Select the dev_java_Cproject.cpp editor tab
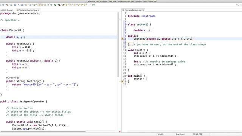This screenshot has height=136, width=242. pos(133,10)
